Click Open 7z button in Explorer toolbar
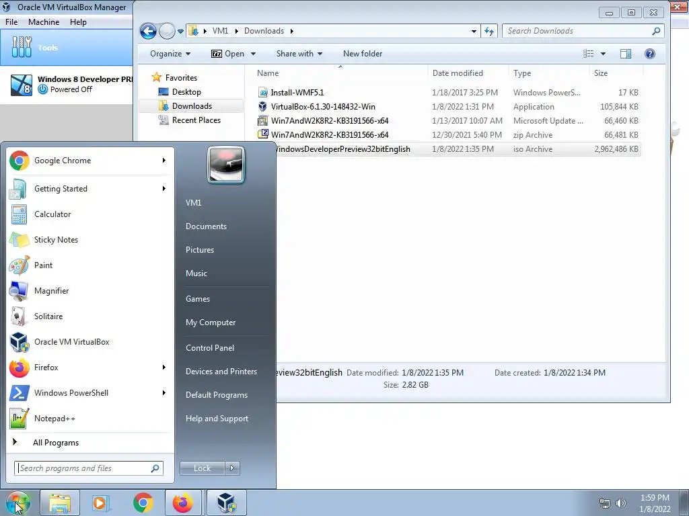This screenshot has height=516, width=689. click(227, 54)
